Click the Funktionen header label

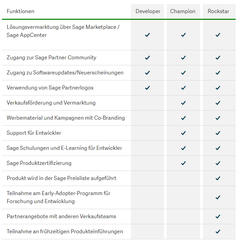(20, 11)
